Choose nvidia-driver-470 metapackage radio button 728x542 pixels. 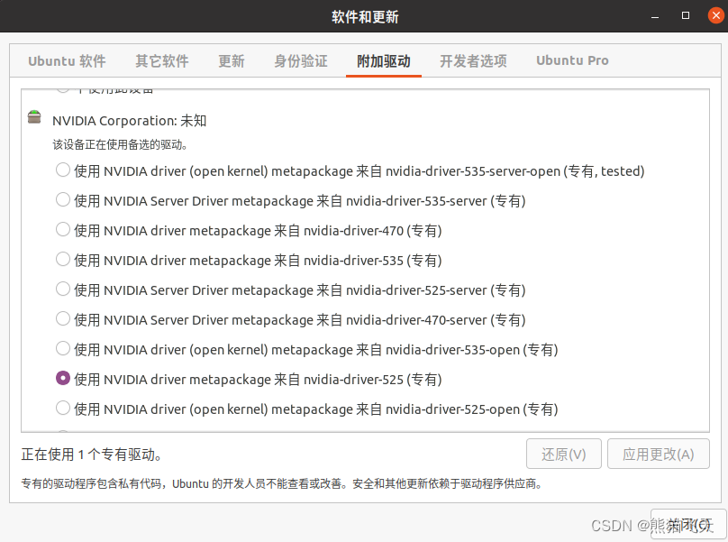(x=63, y=230)
